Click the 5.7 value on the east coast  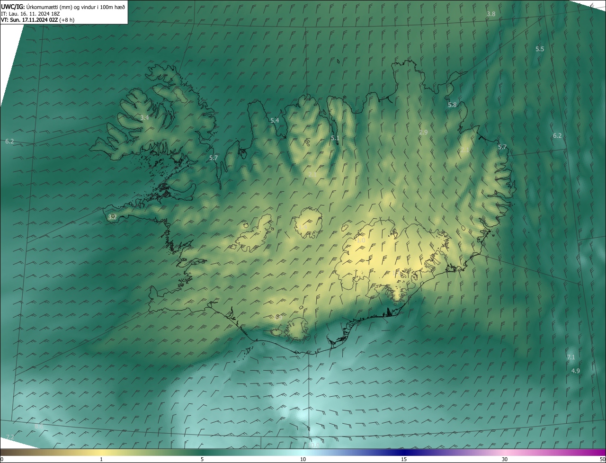point(502,147)
